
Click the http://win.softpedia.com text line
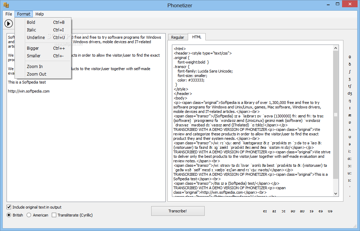click(x=29, y=91)
